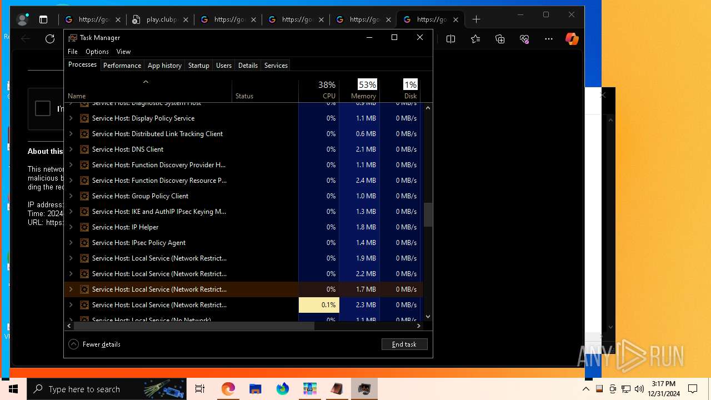Open Microsoft Edge from taskbar
The width and height of the screenshot is (711, 400).
coord(228,389)
